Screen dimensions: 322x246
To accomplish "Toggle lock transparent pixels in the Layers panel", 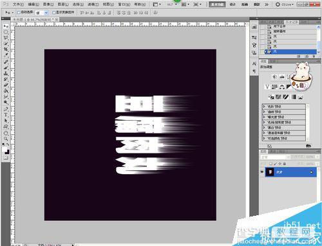I will click(x=270, y=164).
